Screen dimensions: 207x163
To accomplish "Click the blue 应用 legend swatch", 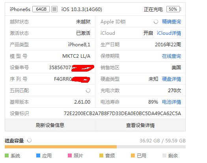I will pos(38,155).
